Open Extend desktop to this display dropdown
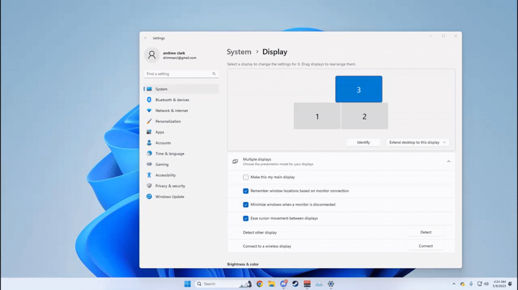This screenshot has width=518, height=290. pyautogui.click(x=418, y=142)
